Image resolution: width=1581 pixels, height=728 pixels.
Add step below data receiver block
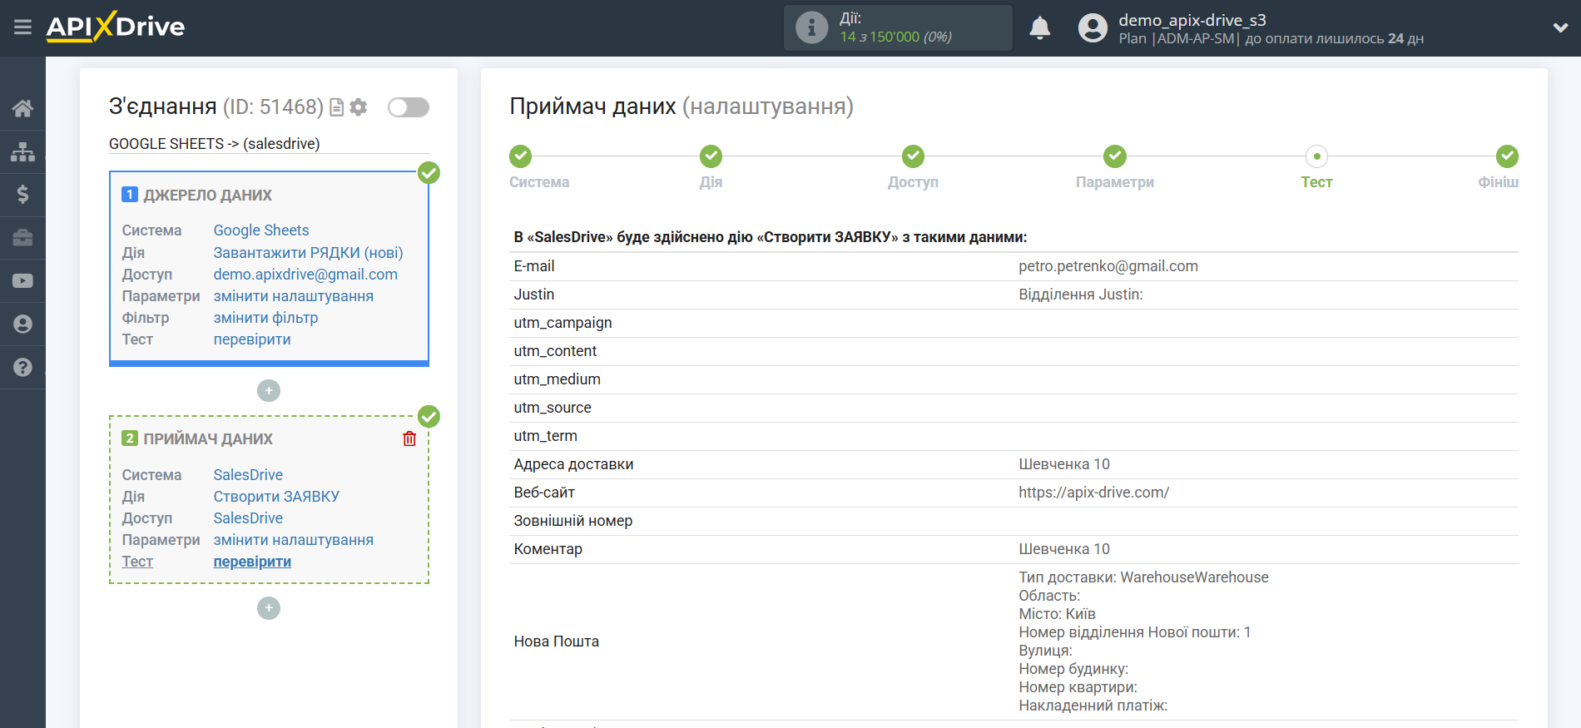(269, 608)
